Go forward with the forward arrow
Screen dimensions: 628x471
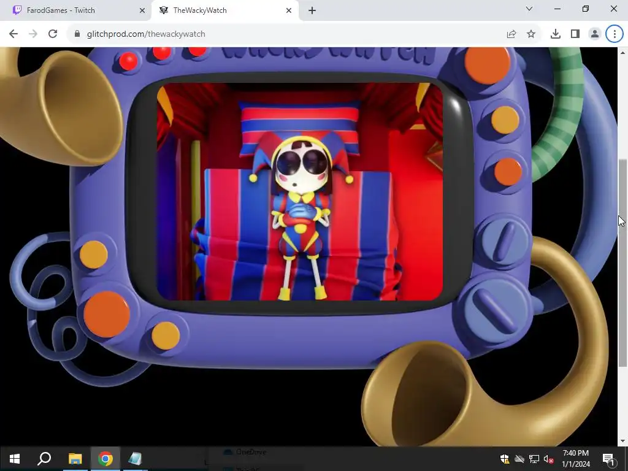tap(33, 34)
